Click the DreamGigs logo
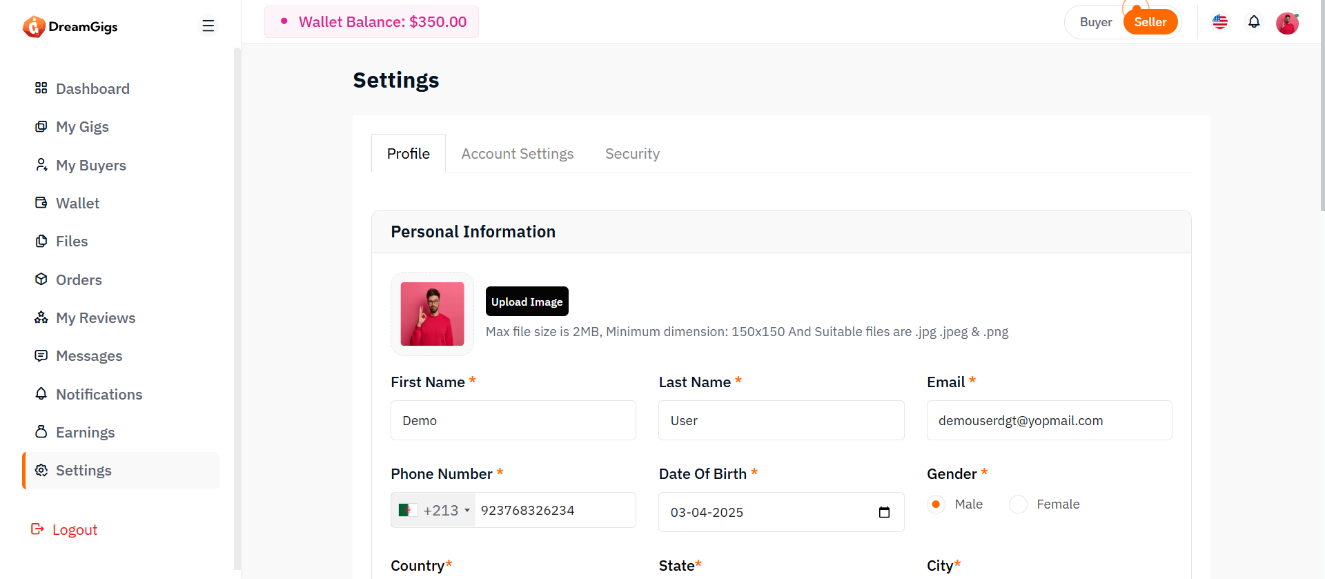1325x579 pixels. pyautogui.click(x=70, y=26)
